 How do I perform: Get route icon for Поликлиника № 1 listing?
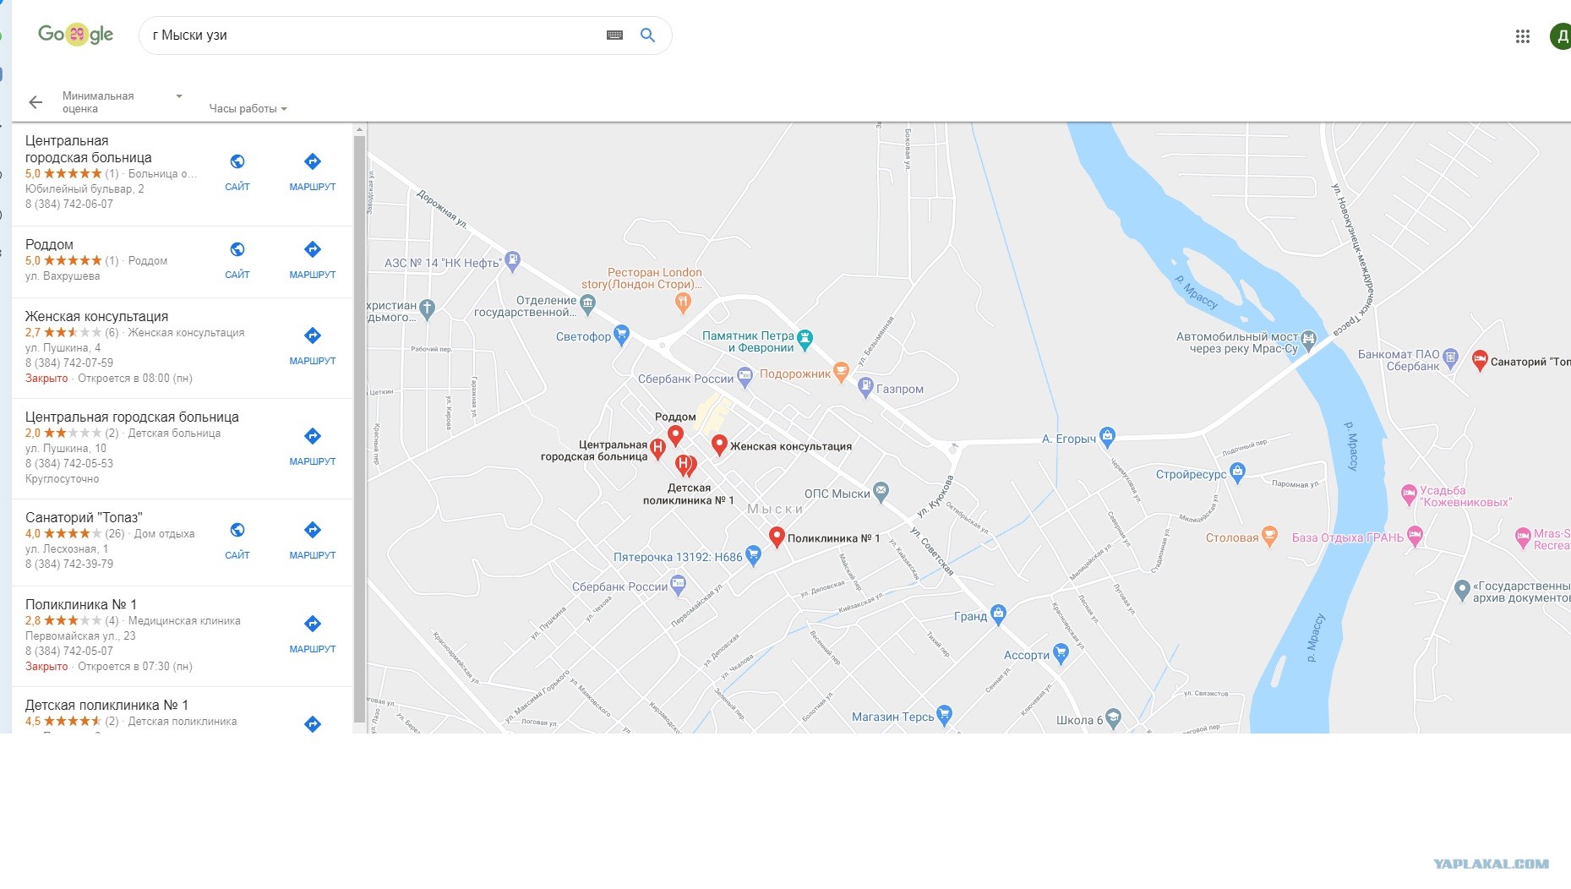click(313, 624)
